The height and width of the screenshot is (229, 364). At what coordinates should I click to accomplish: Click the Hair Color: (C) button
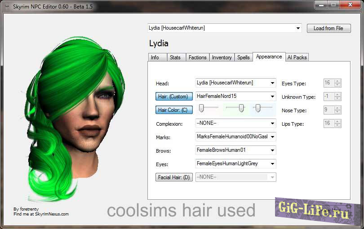(x=174, y=110)
